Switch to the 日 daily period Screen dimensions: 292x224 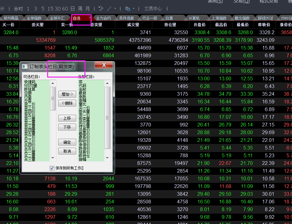[72, 9]
